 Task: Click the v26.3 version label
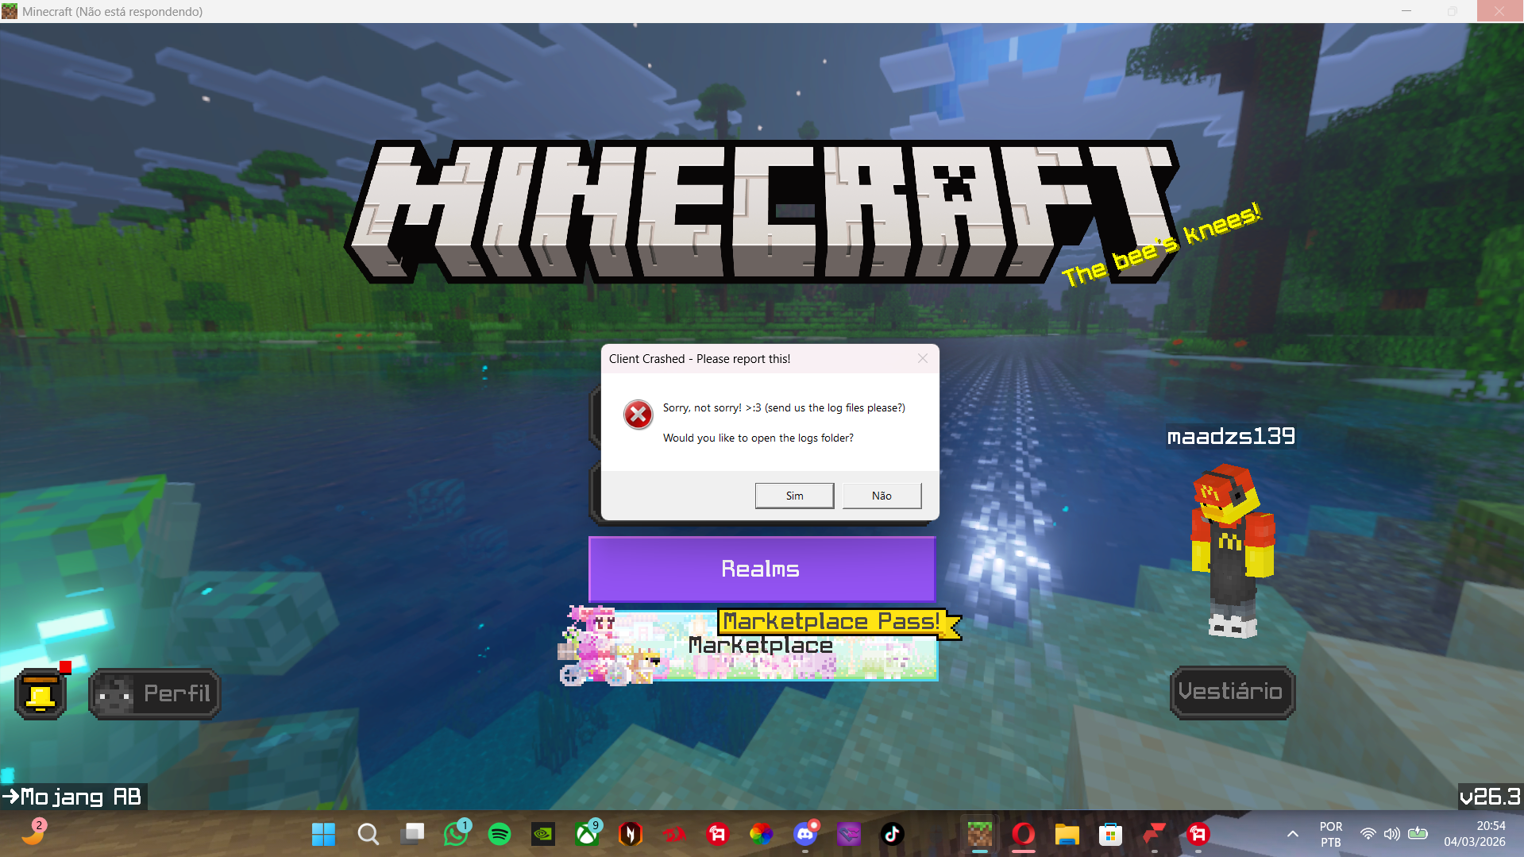(1490, 797)
